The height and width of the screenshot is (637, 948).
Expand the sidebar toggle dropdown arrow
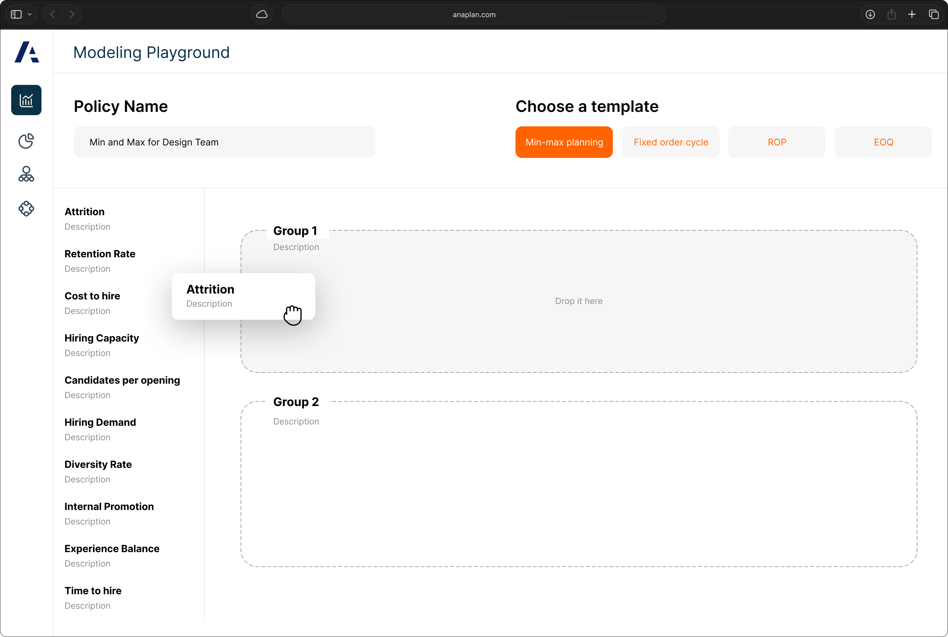tap(30, 14)
